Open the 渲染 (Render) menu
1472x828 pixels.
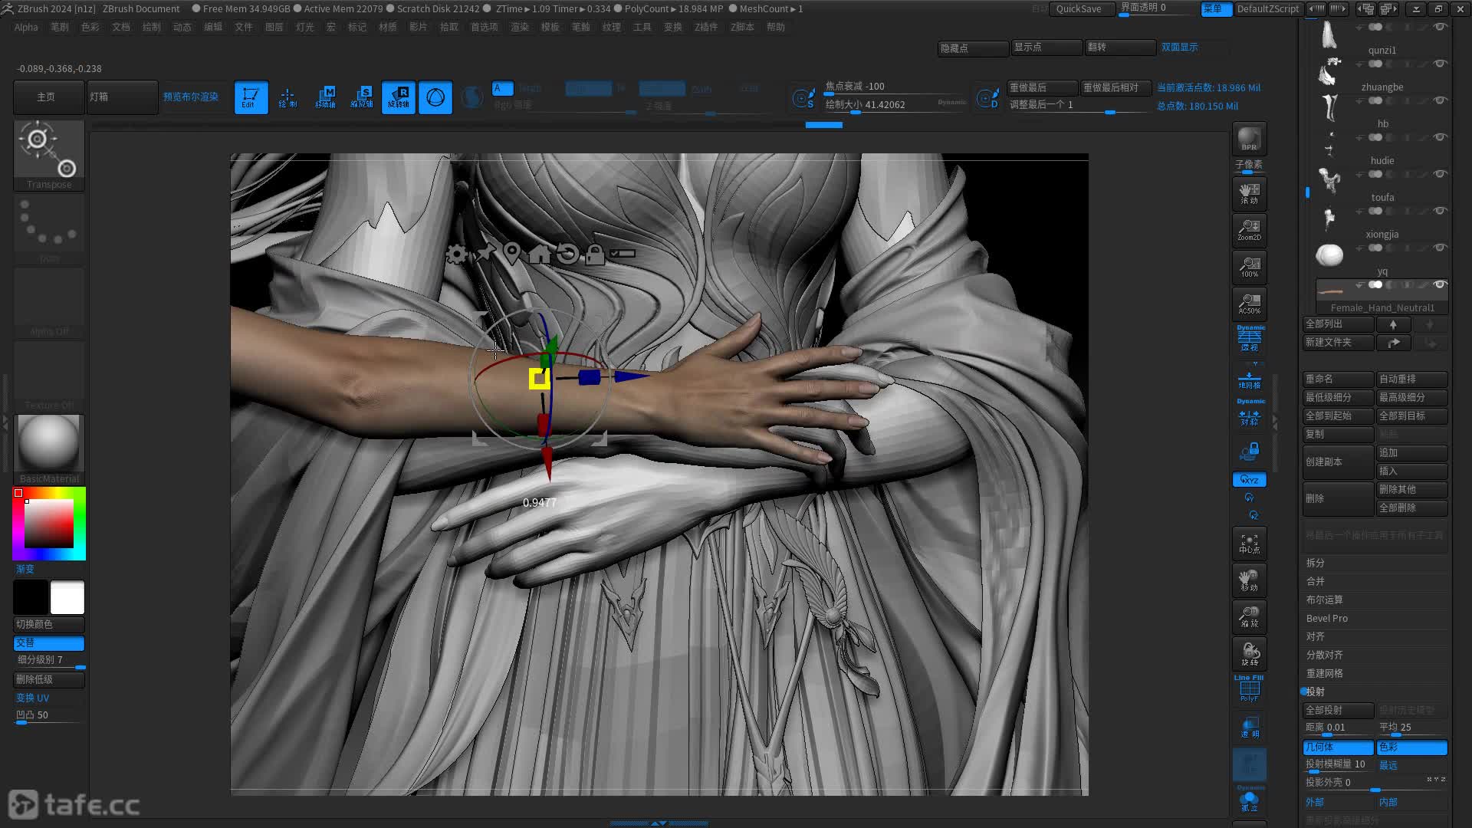519,27
